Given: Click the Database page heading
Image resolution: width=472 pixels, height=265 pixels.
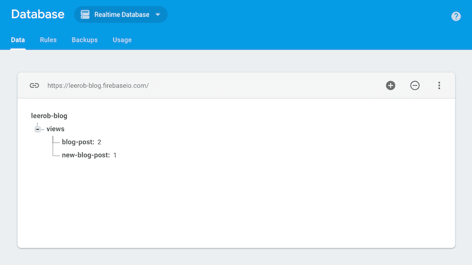Looking at the screenshot, I should (x=38, y=14).
